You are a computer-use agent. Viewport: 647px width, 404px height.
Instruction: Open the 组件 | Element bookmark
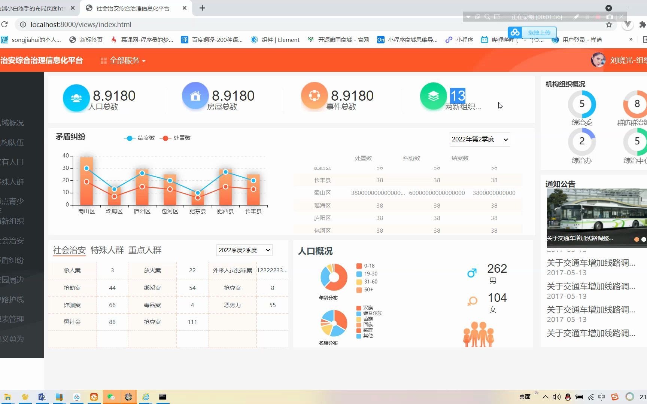pyautogui.click(x=275, y=40)
